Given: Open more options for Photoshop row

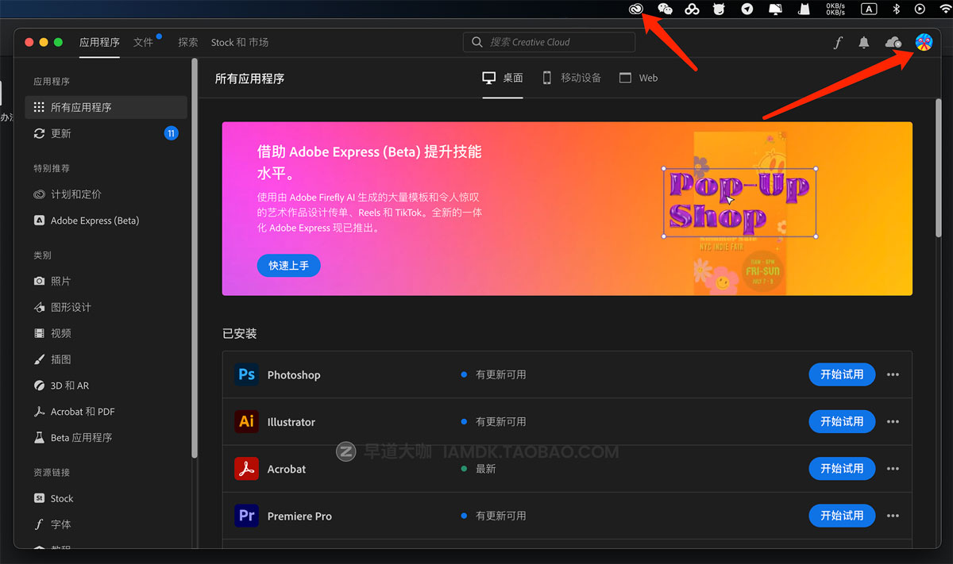Looking at the screenshot, I should (893, 374).
